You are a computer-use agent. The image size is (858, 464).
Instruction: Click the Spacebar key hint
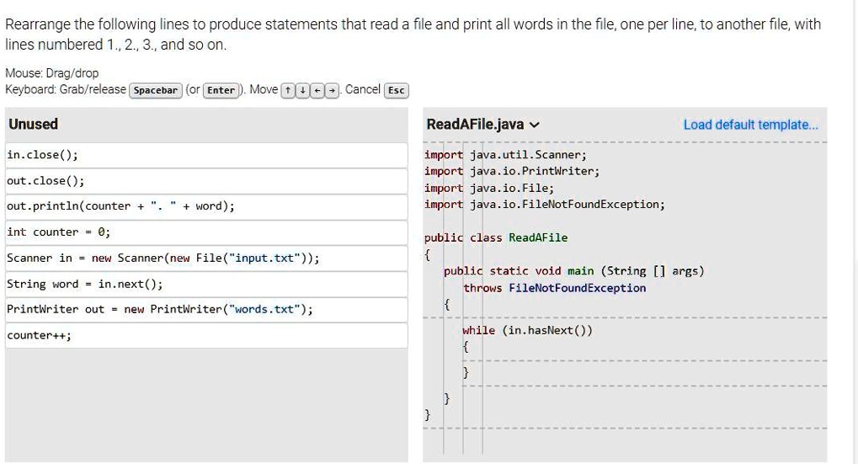coord(156,90)
